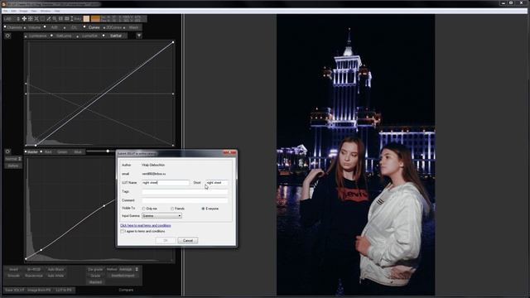Click the light peach color swatch
The height and width of the screenshot is (298, 530).
pos(86,18)
